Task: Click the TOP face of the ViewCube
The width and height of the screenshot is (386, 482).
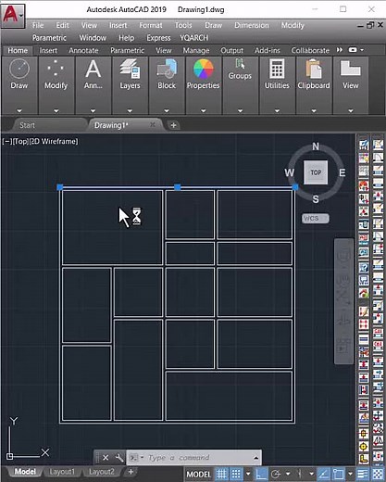Action: click(x=316, y=172)
